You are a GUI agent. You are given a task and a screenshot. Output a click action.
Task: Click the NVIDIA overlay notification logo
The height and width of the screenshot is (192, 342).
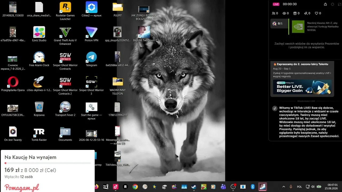tap(298, 27)
